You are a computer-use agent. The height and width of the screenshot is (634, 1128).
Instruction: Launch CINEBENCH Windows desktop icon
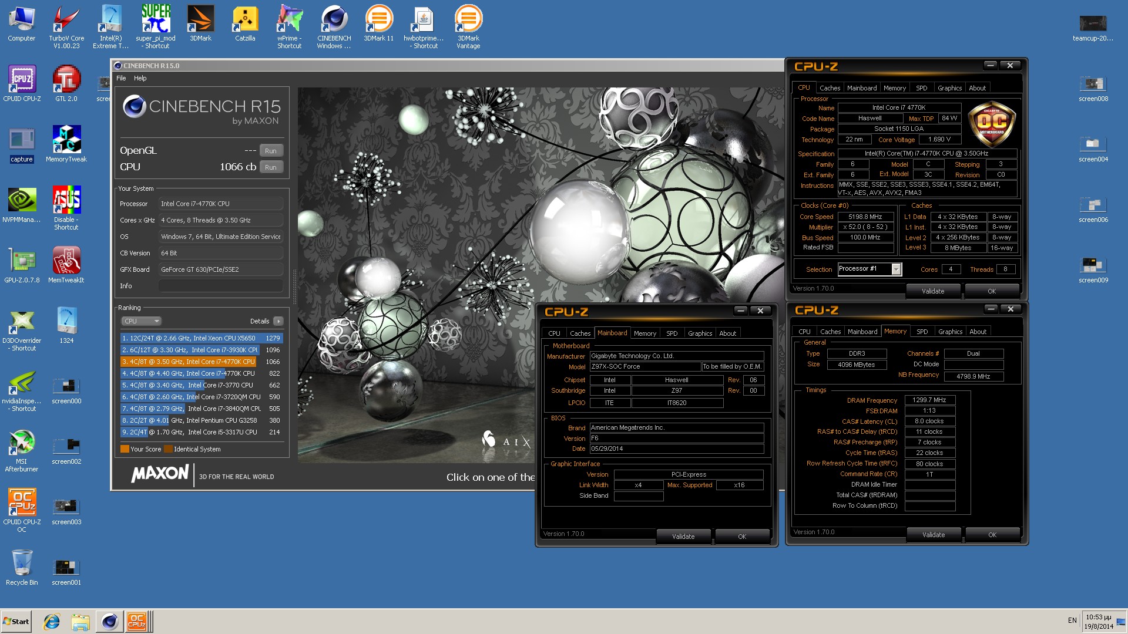334,27
